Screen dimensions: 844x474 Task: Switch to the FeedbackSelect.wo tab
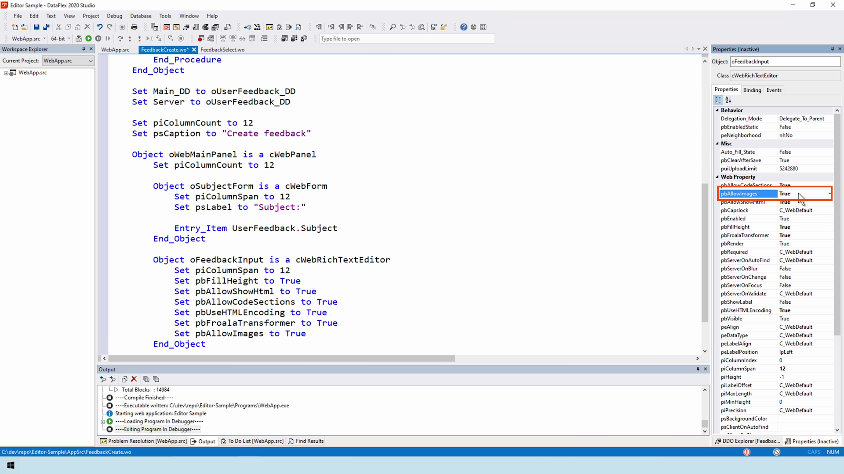tap(222, 50)
